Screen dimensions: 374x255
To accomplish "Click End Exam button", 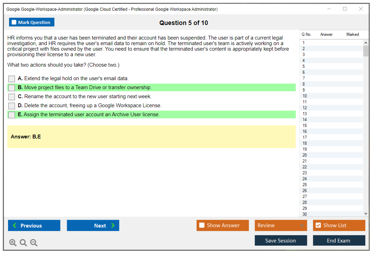I will [x=339, y=240].
